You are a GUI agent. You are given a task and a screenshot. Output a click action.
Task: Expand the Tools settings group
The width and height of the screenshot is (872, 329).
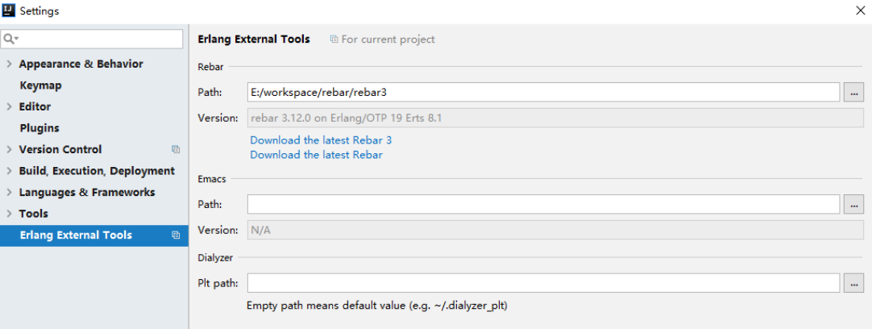(9, 214)
